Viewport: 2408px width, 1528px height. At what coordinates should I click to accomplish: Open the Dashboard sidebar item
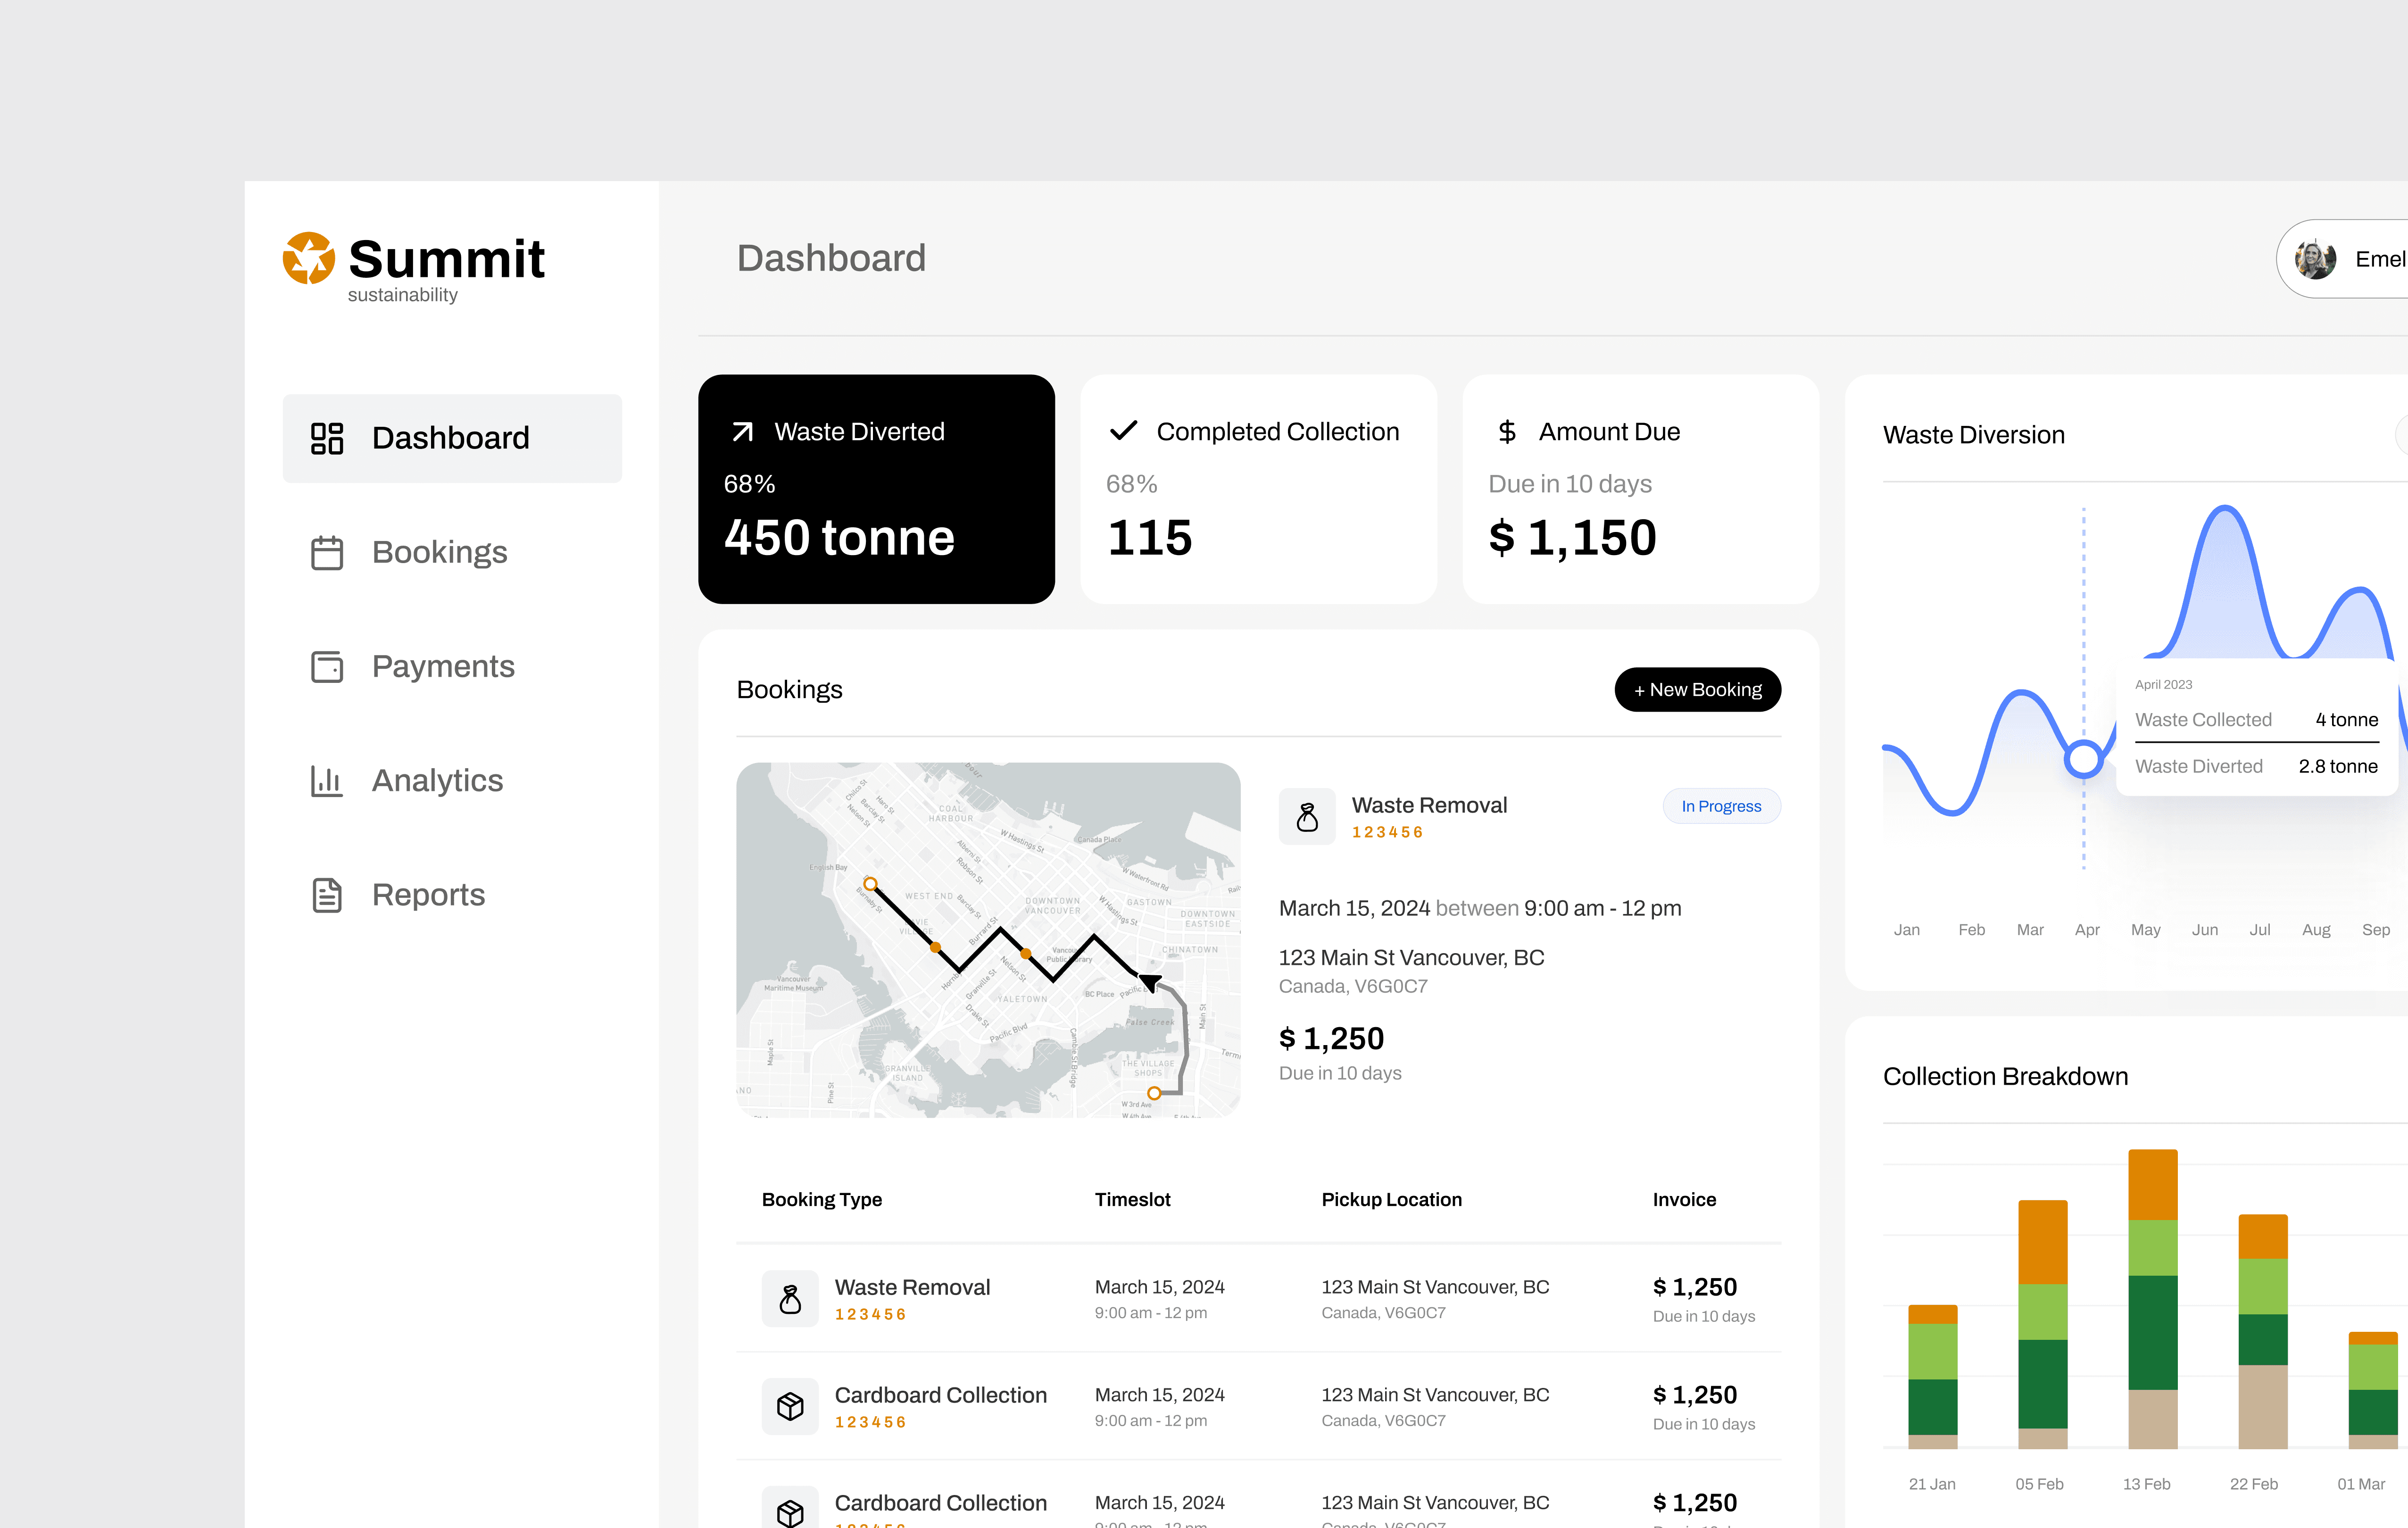(452, 438)
